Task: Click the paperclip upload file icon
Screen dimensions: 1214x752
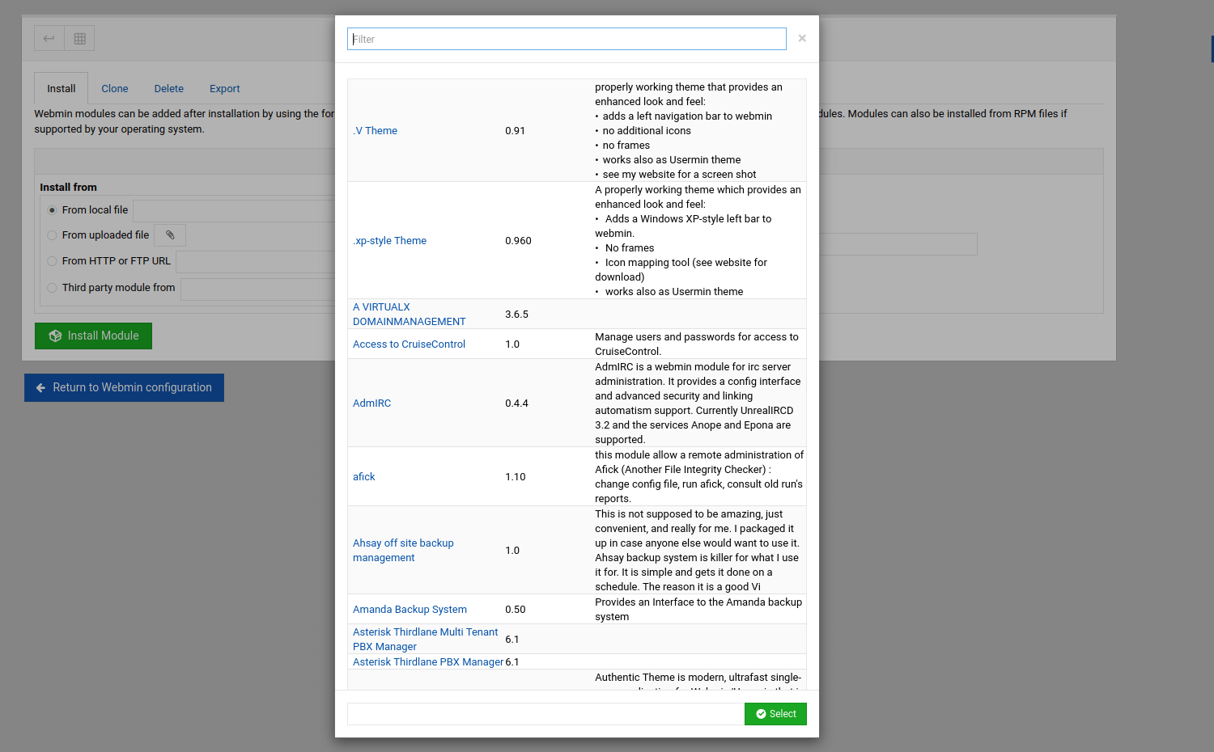Action: (170, 235)
